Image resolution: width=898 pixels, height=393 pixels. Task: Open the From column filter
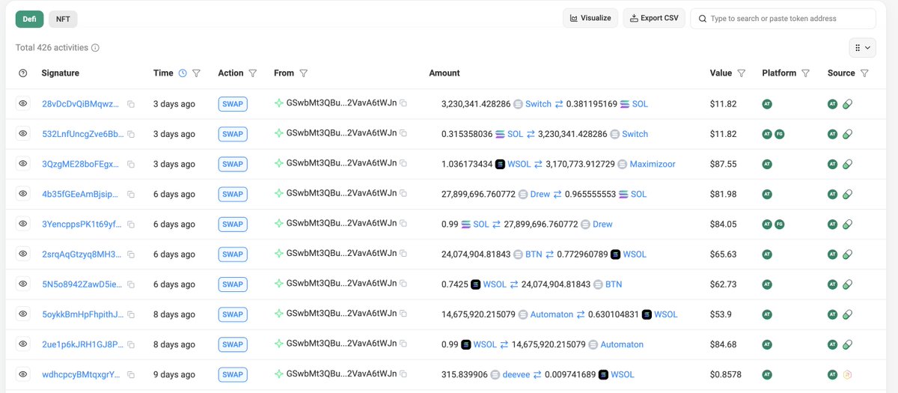(x=304, y=73)
